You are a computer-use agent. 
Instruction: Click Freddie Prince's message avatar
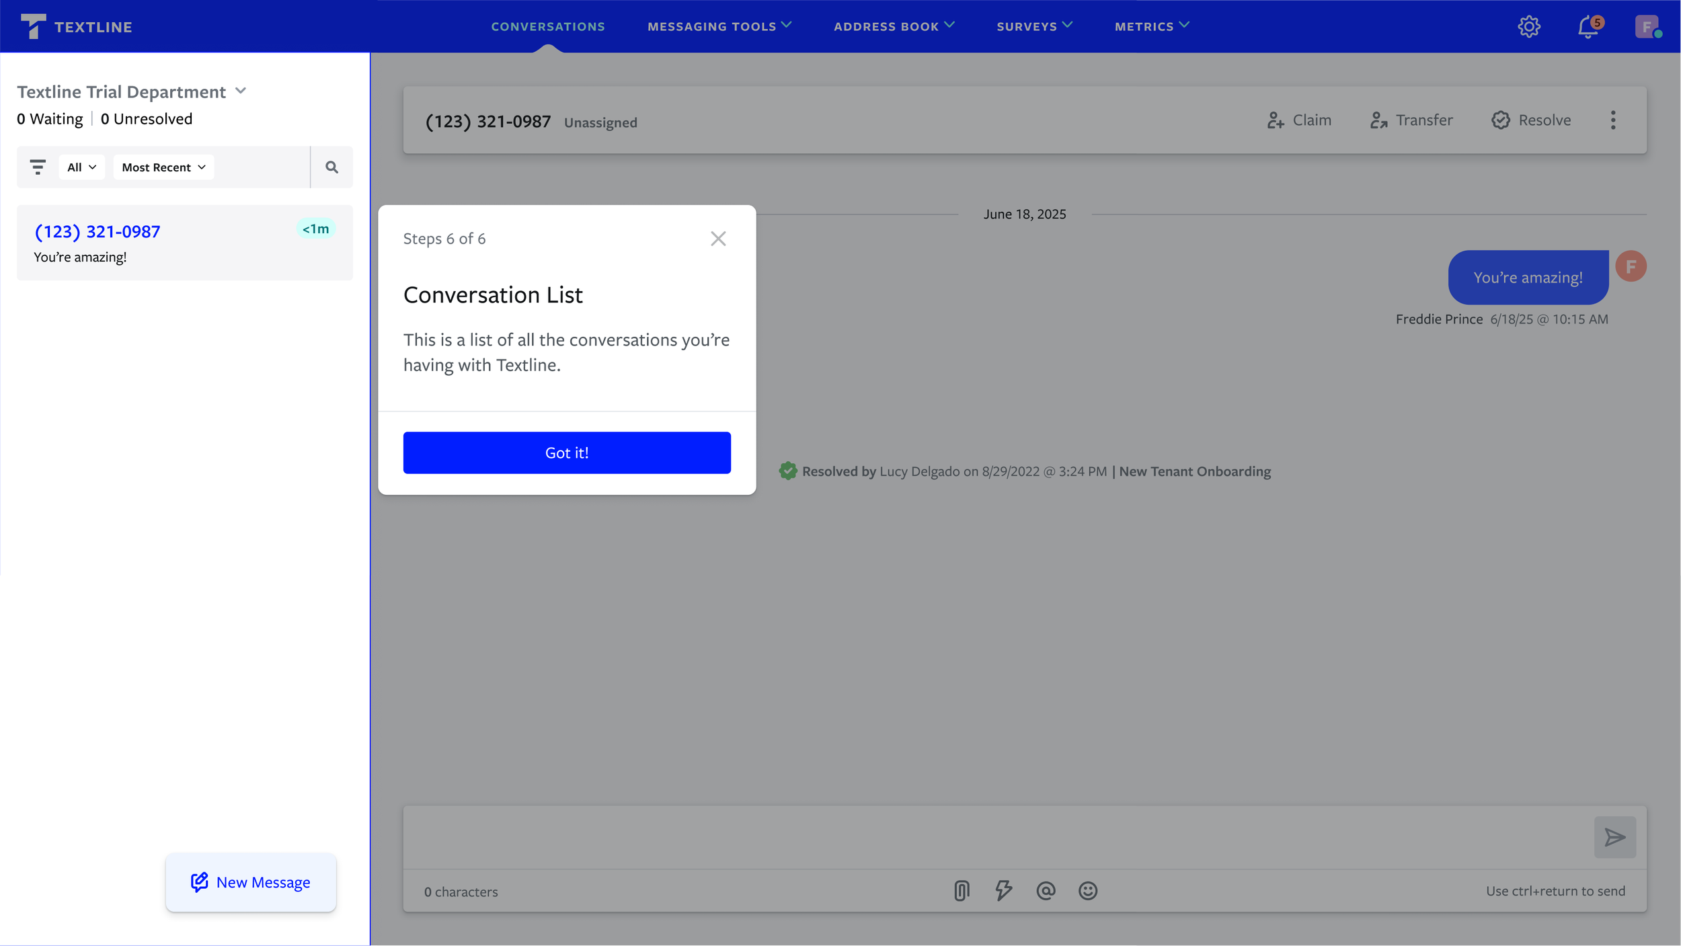coord(1631,266)
